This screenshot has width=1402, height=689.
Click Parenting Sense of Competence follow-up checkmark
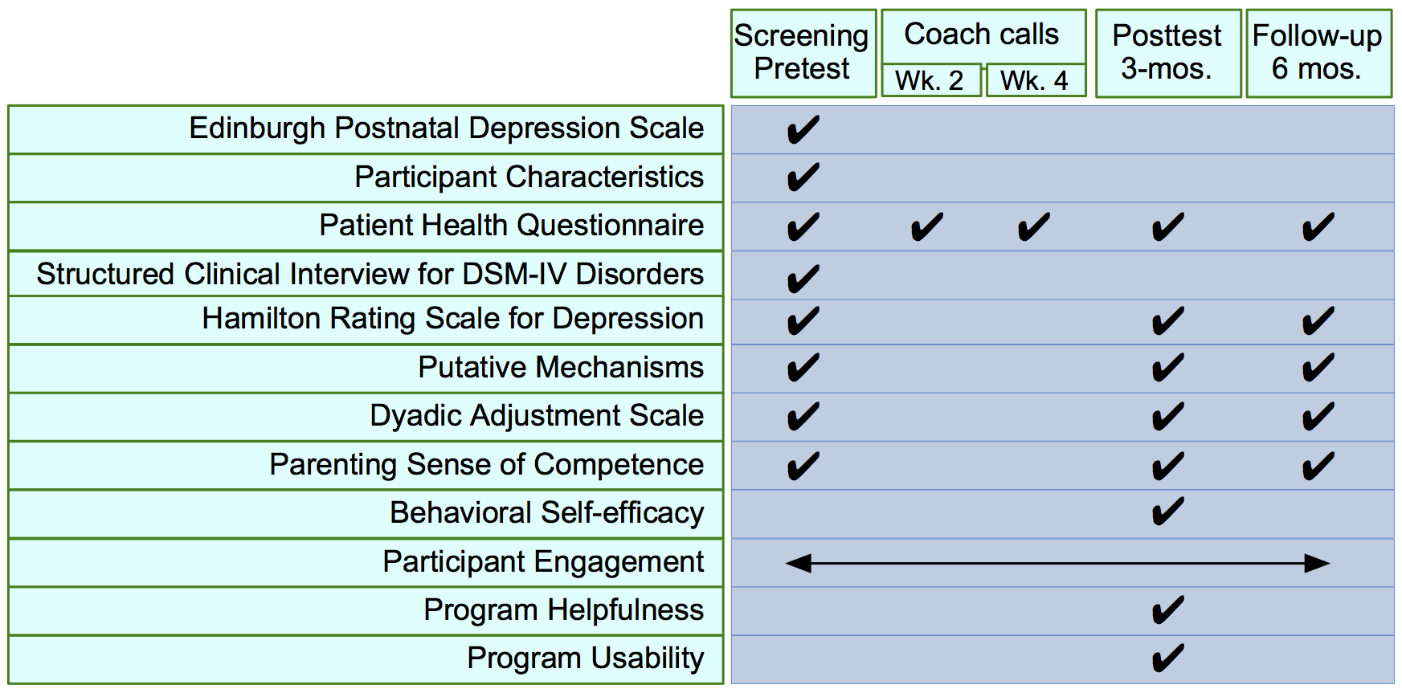point(1318,466)
